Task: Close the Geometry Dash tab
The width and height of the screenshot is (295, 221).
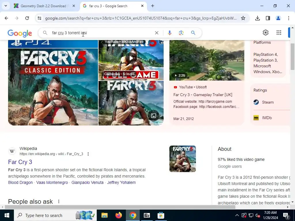Action: pyautogui.click(x=74, y=6)
